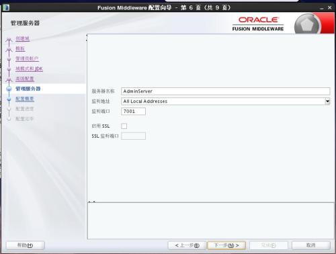The image size is (336, 254).
Task: Click the disabled 完成(F) finish button
Action: click(x=268, y=245)
